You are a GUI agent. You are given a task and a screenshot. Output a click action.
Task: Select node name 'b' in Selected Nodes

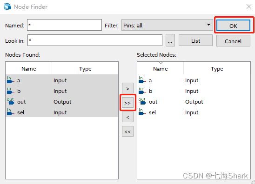151,91
